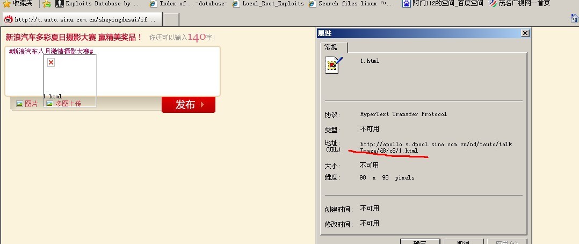The image size is (579, 244).
Task: Click the 140 remaining characters counter
Action: 197,37
